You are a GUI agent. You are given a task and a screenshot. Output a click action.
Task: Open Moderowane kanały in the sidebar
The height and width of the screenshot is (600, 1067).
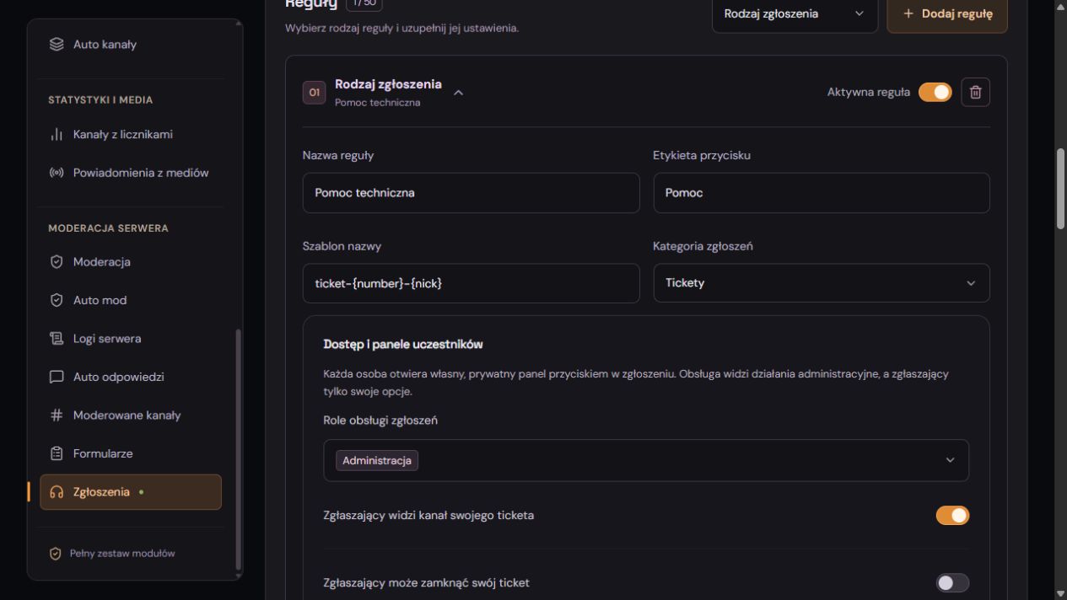131,415
